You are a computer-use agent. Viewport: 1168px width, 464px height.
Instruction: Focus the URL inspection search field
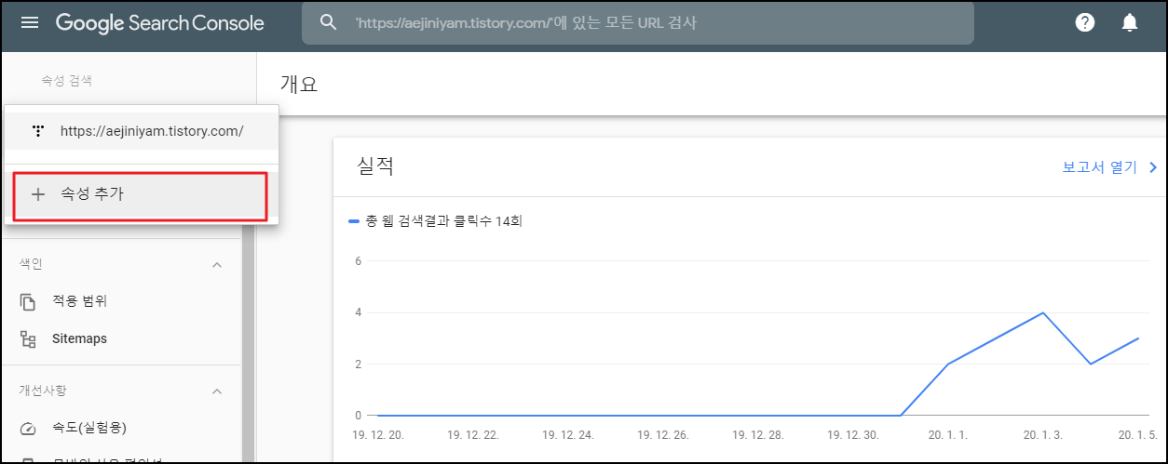(x=637, y=23)
